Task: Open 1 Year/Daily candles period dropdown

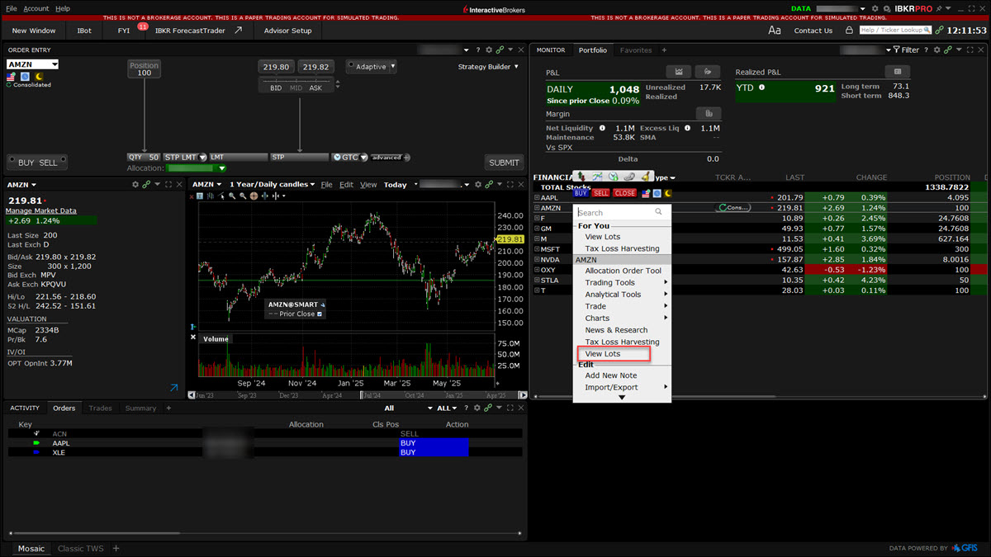Action: [272, 185]
